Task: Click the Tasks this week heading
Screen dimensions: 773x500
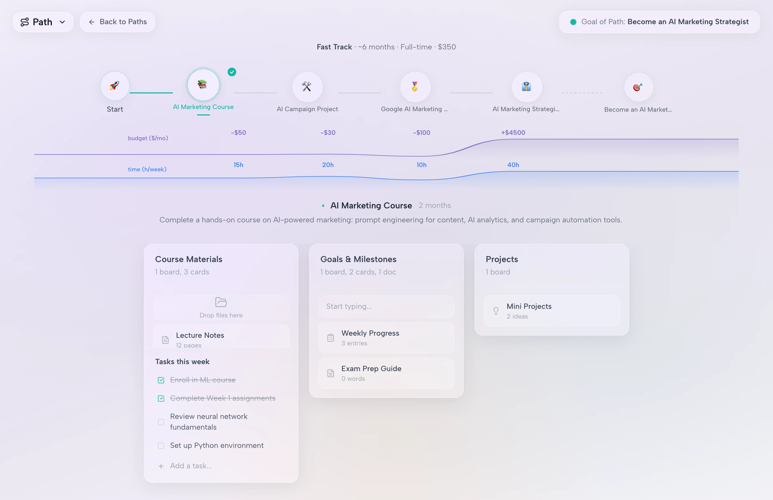Action: [x=182, y=362]
